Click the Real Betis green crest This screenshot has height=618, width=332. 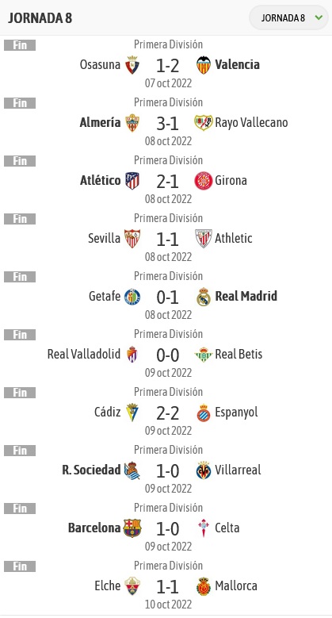[x=204, y=355]
